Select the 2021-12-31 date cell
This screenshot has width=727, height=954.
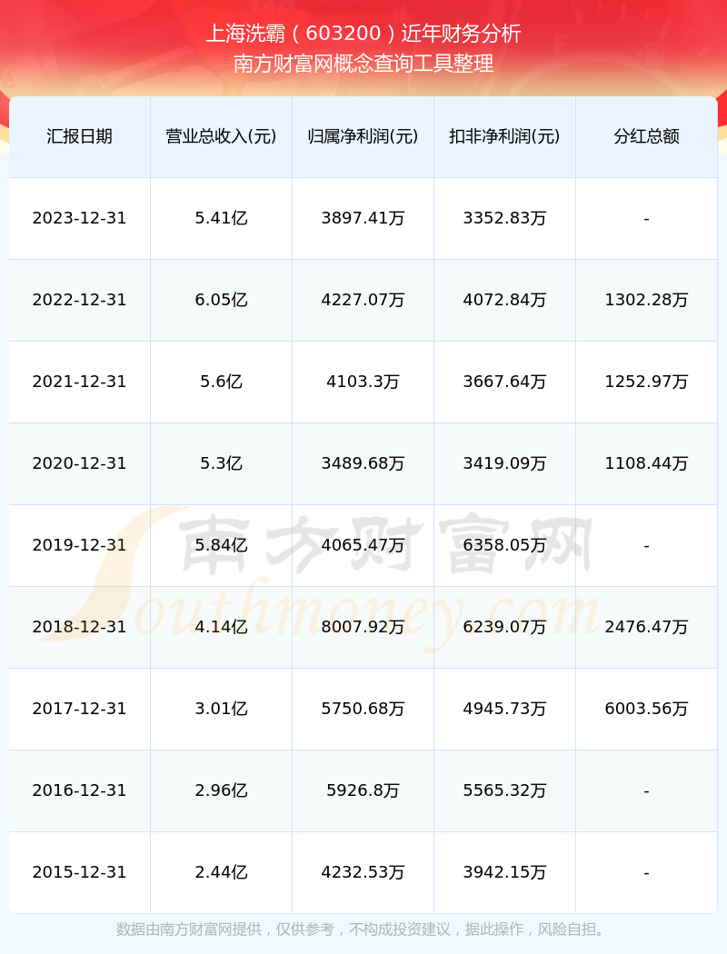coord(80,382)
